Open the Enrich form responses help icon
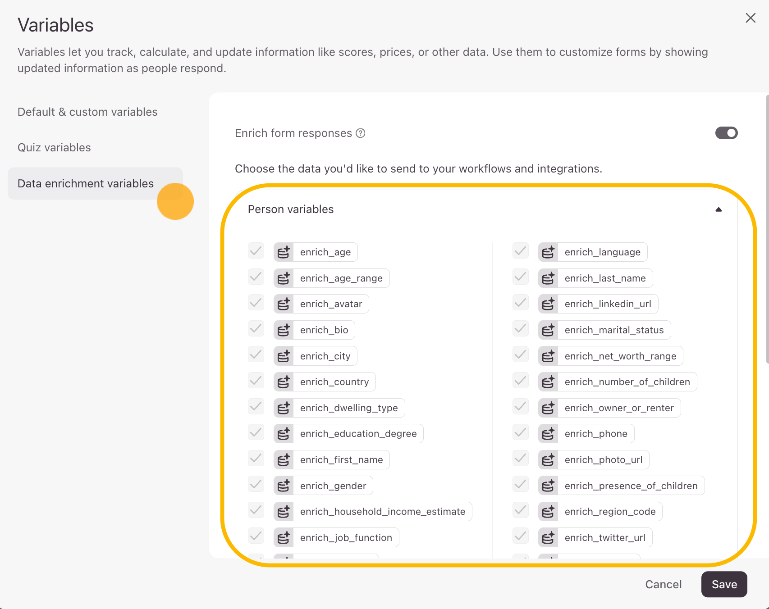This screenshot has height=609, width=769. (x=361, y=133)
